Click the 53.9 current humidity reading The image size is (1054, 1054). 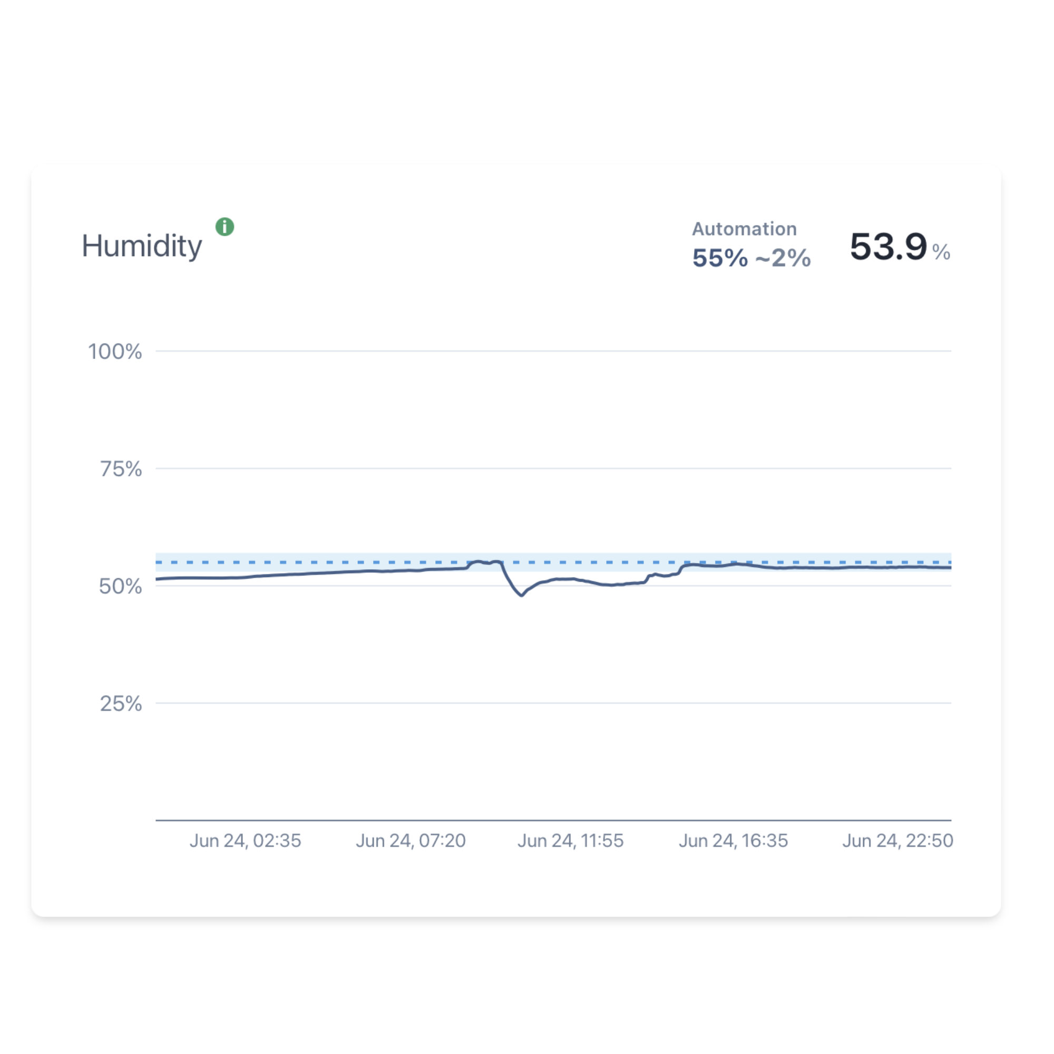click(x=888, y=247)
